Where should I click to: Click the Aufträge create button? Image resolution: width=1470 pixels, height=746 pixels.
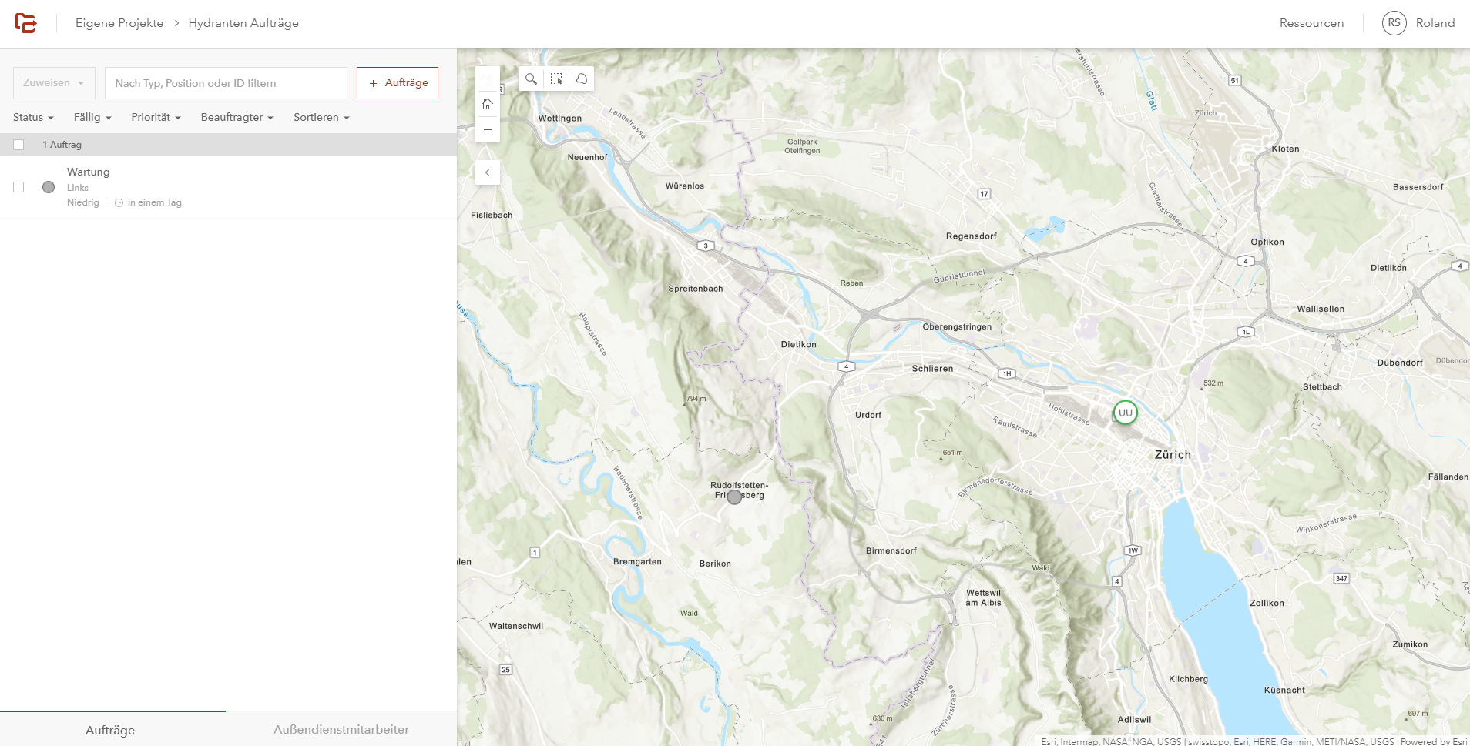pyautogui.click(x=398, y=82)
